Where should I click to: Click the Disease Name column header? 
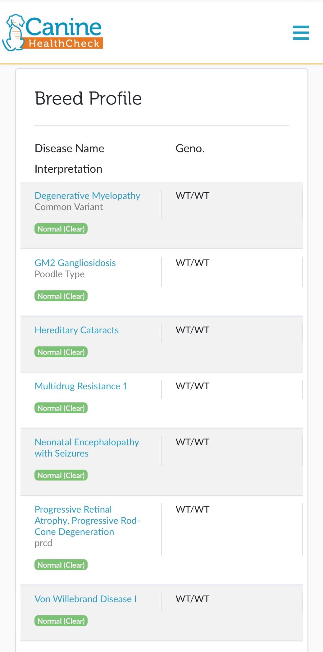pyautogui.click(x=69, y=148)
